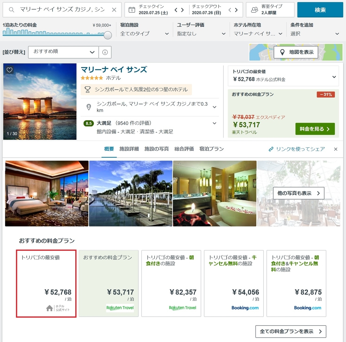Switch to the 宿泊プラン tab
The image size is (346, 342).
[x=212, y=149]
